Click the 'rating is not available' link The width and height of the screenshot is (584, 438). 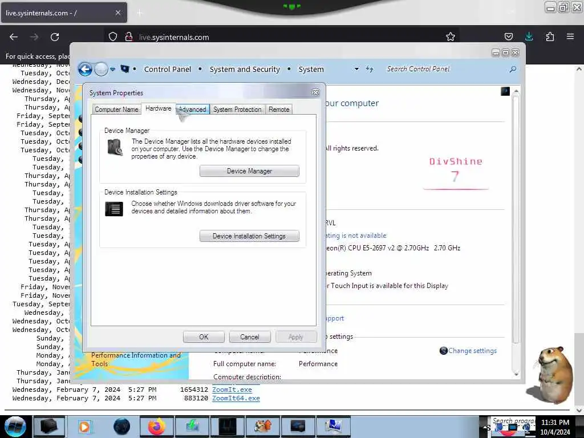click(356, 236)
